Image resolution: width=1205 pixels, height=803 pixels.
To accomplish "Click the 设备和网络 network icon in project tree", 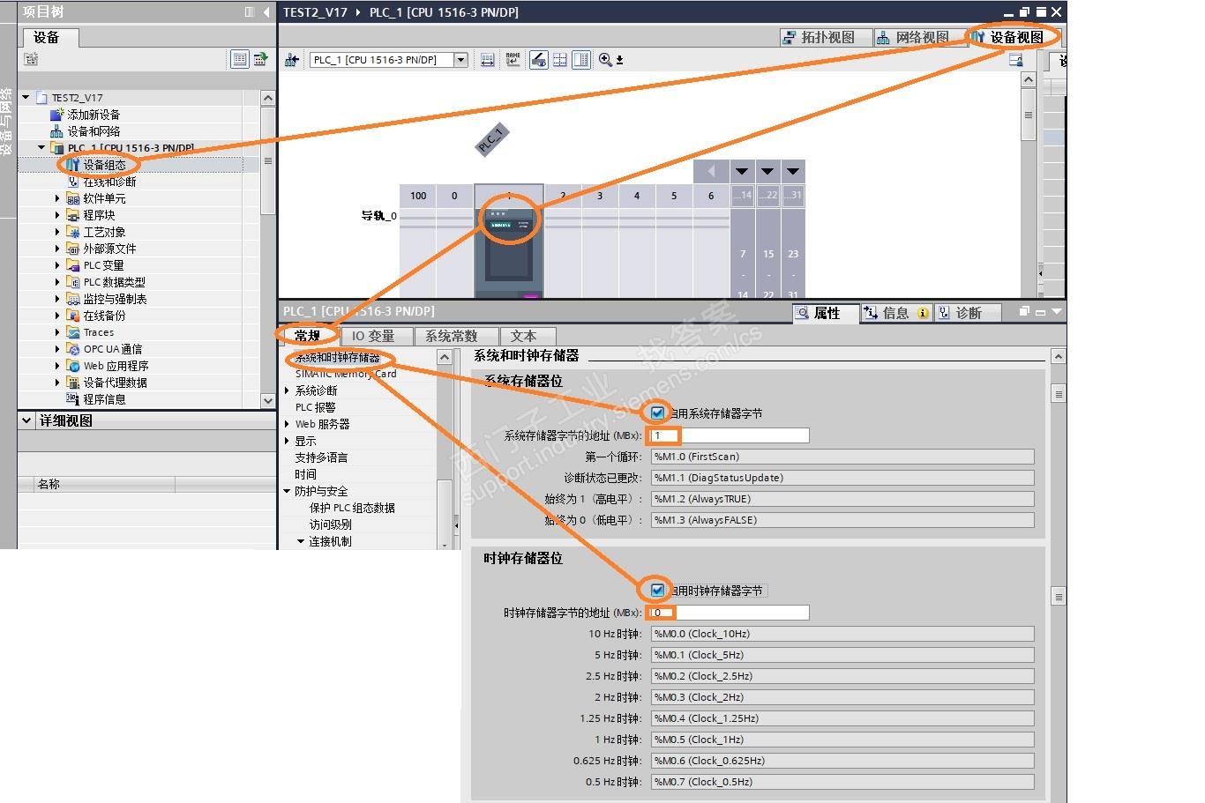I will pyautogui.click(x=57, y=131).
